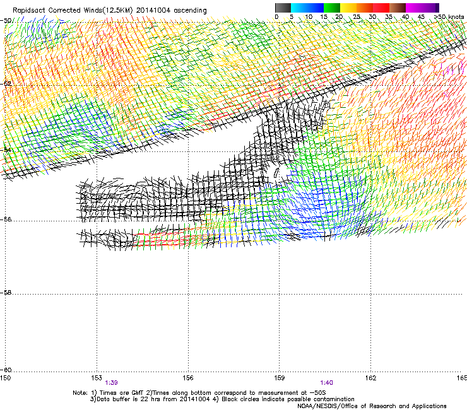Click the legend tick label '40'
Image resolution: width=467 pixels, height=410 pixels.
point(405,17)
